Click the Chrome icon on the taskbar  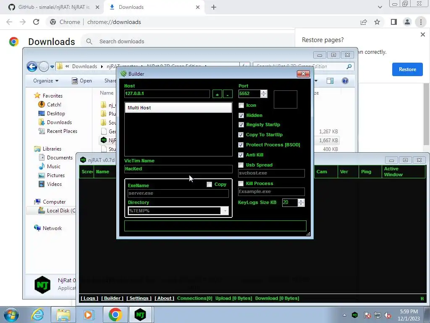coord(115,315)
